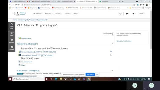Viewport: 160px width, 90px height.
Task: Collapse the Welcome to Advanced C section
Action: pos(112,44)
